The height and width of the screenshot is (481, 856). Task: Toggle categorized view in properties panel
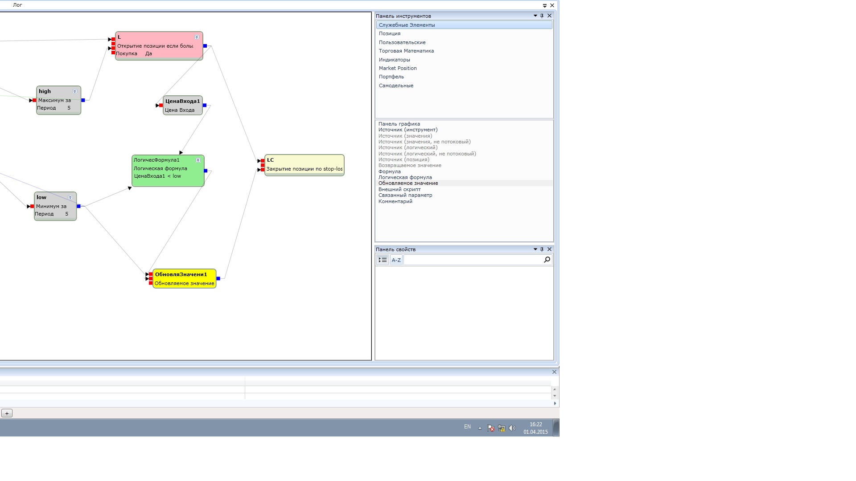383,260
